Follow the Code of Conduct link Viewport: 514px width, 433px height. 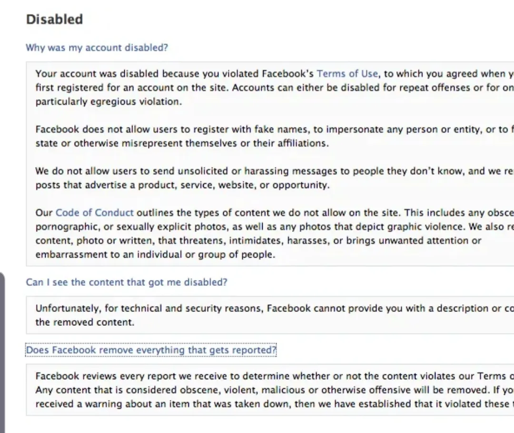pos(94,212)
